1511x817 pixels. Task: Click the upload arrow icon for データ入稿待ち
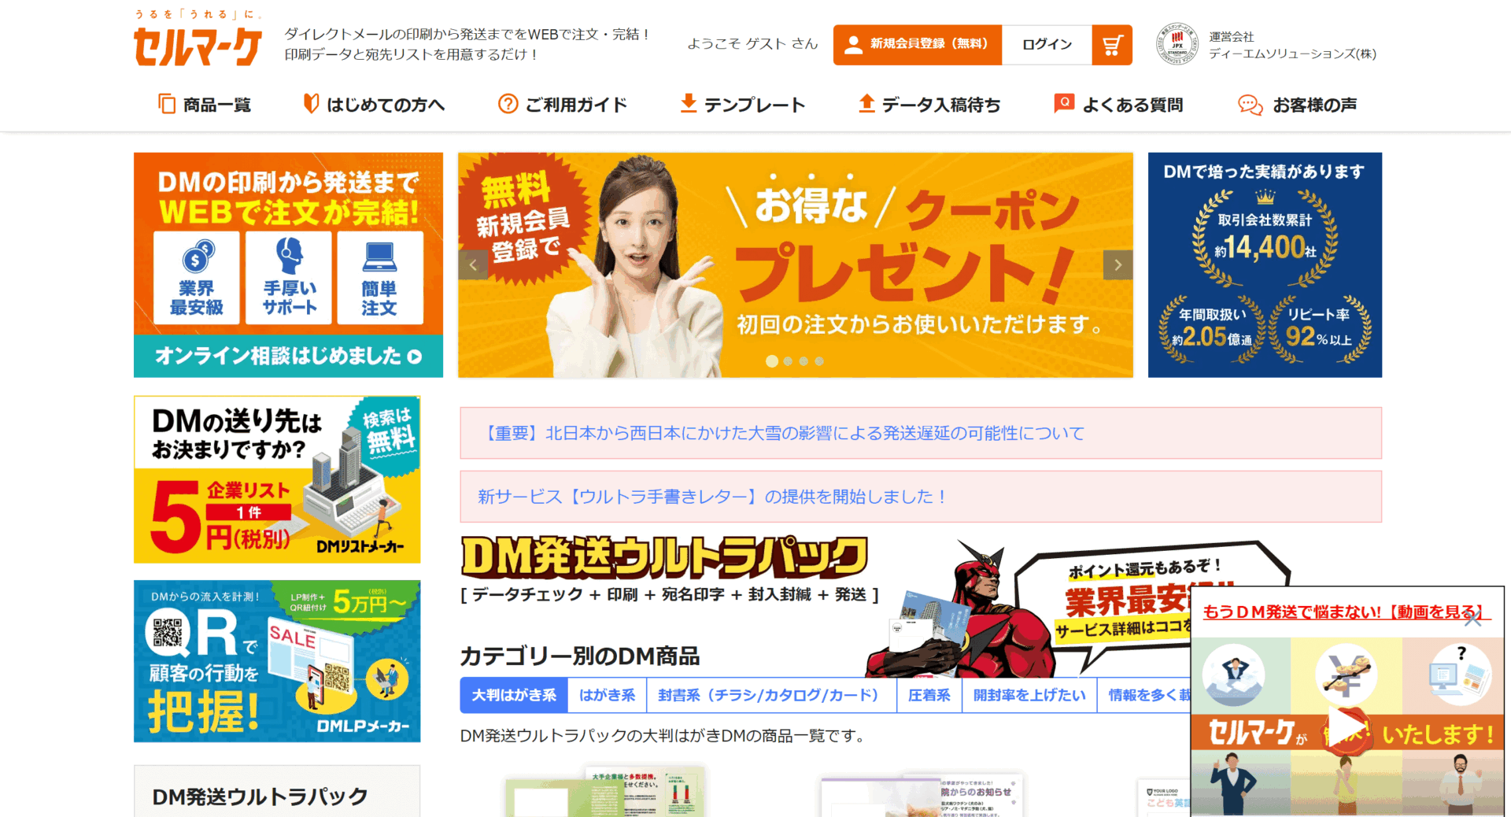[866, 104]
